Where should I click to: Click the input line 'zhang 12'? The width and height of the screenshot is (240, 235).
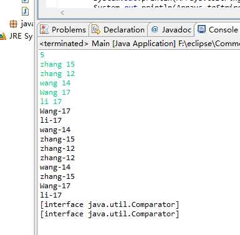point(57,74)
